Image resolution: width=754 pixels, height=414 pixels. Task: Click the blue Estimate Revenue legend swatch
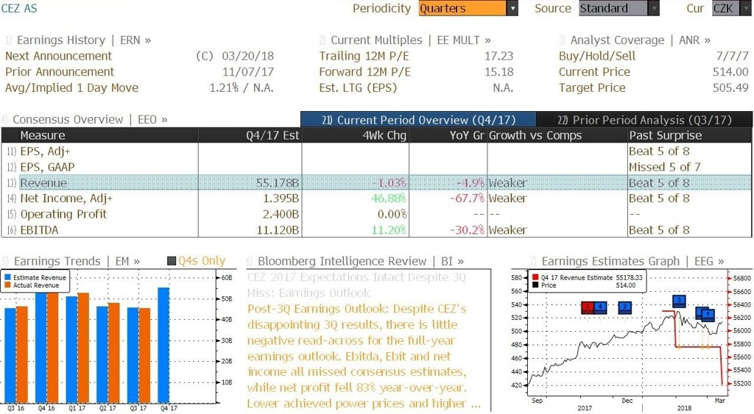pyautogui.click(x=7, y=278)
